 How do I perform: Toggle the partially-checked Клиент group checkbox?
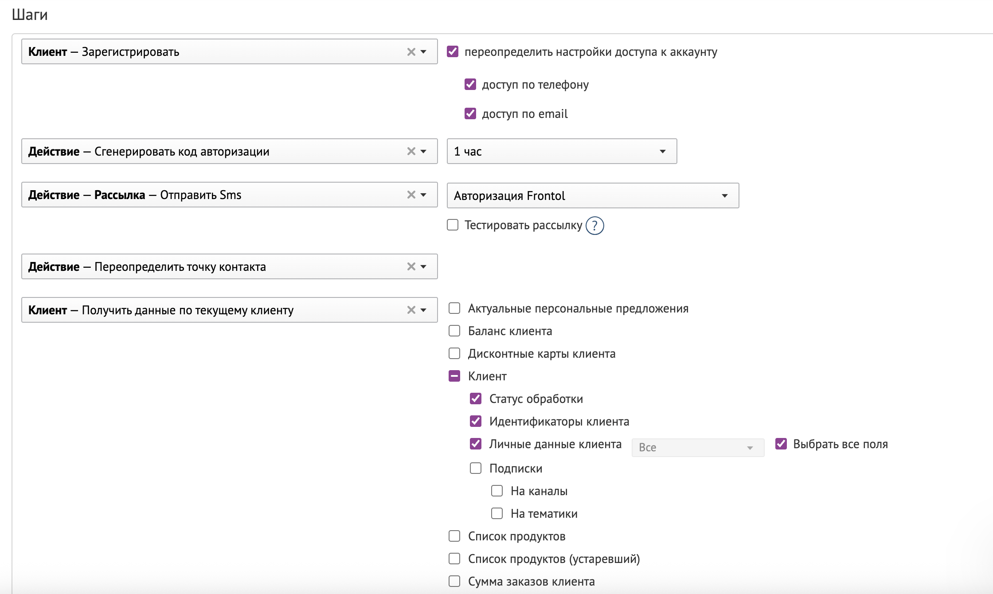(x=454, y=376)
